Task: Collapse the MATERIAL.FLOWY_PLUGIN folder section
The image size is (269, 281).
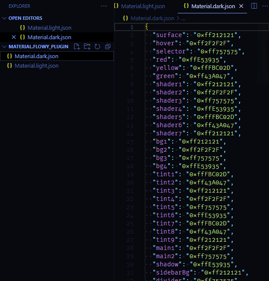Action: 5,47
